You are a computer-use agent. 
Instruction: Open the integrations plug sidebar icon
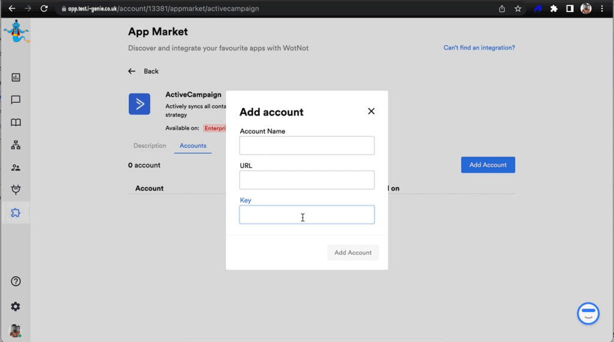tap(16, 190)
